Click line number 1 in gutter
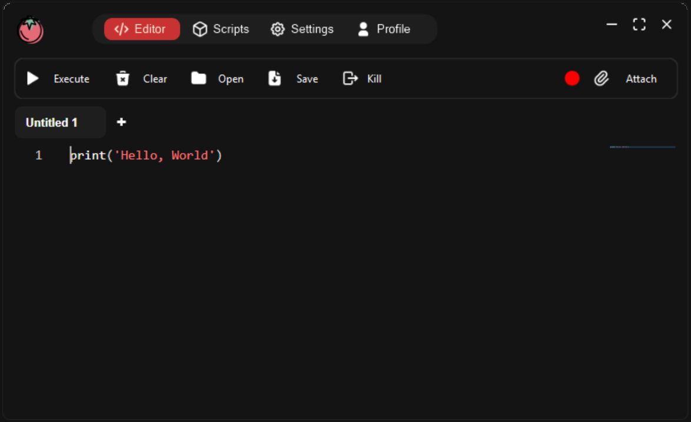The width and height of the screenshot is (691, 422). coord(39,156)
